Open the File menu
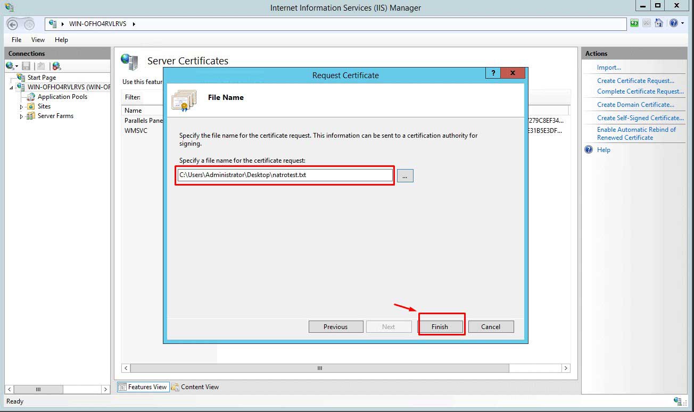 click(x=16, y=40)
